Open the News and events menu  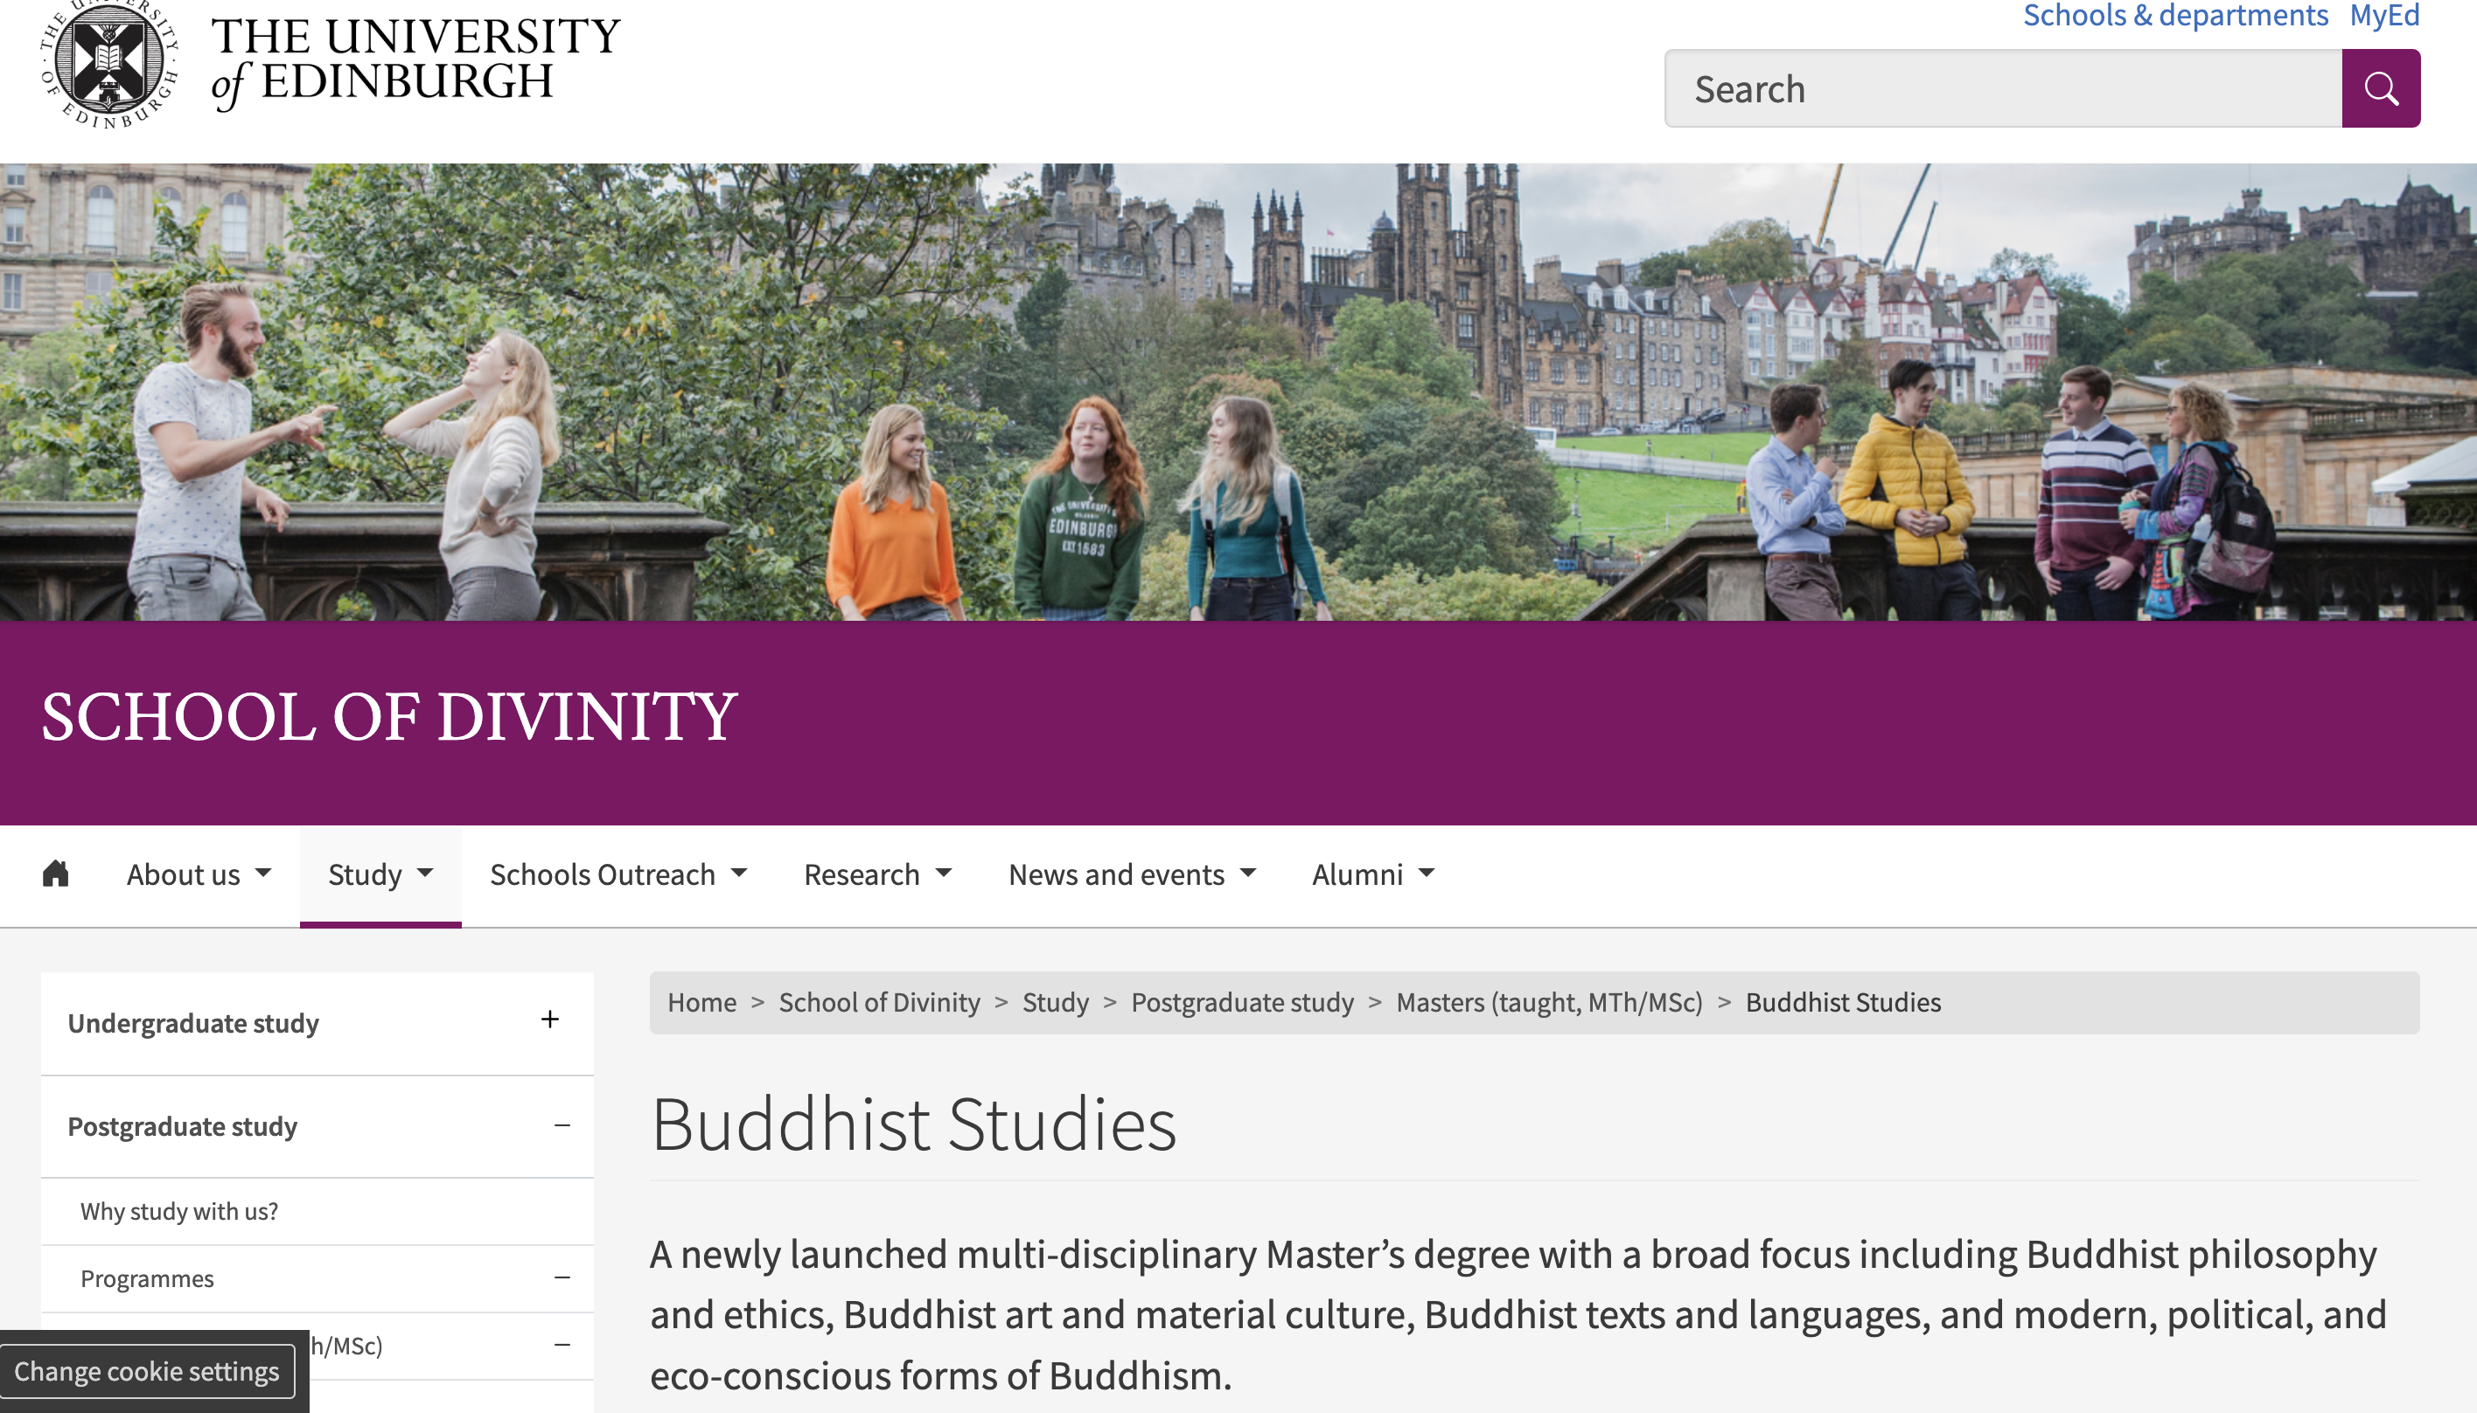point(1132,874)
